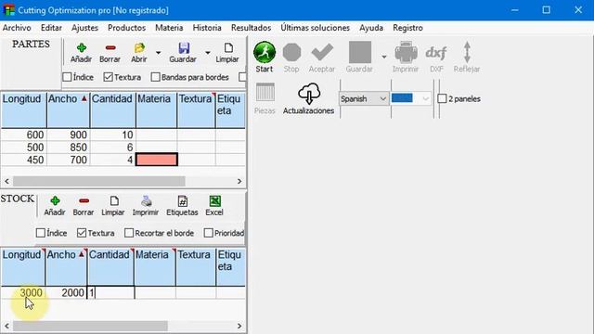Image resolution: width=594 pixels, height=334 pixels.
Task: Click PARTES Cantidad column header
Action: (113, 109)
